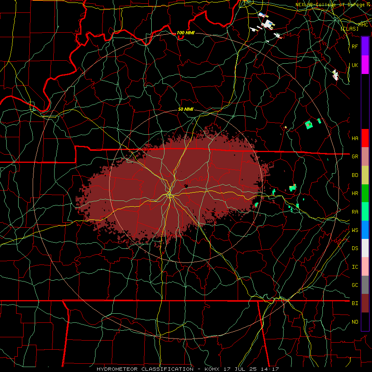The width and height of the screenshot is (372, 372).
Task: Click the '[CLAS]' product label
Action: click(x=349, y=29)
